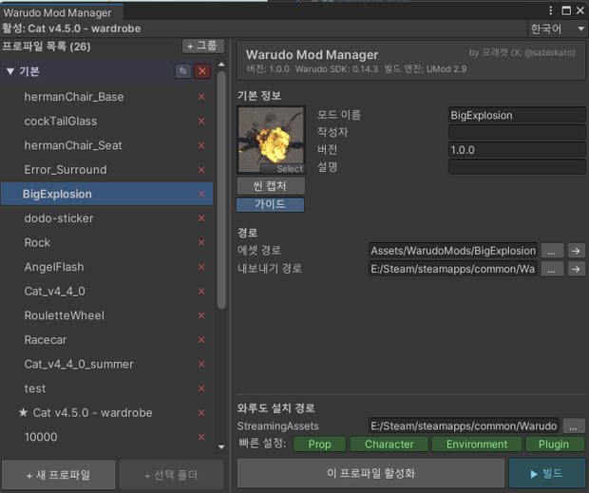The height and width of the screenshot is (493, 589).
Task: Create new profile with + 새 프로파일
Action: pyautogui.click(x=59, y=475)
